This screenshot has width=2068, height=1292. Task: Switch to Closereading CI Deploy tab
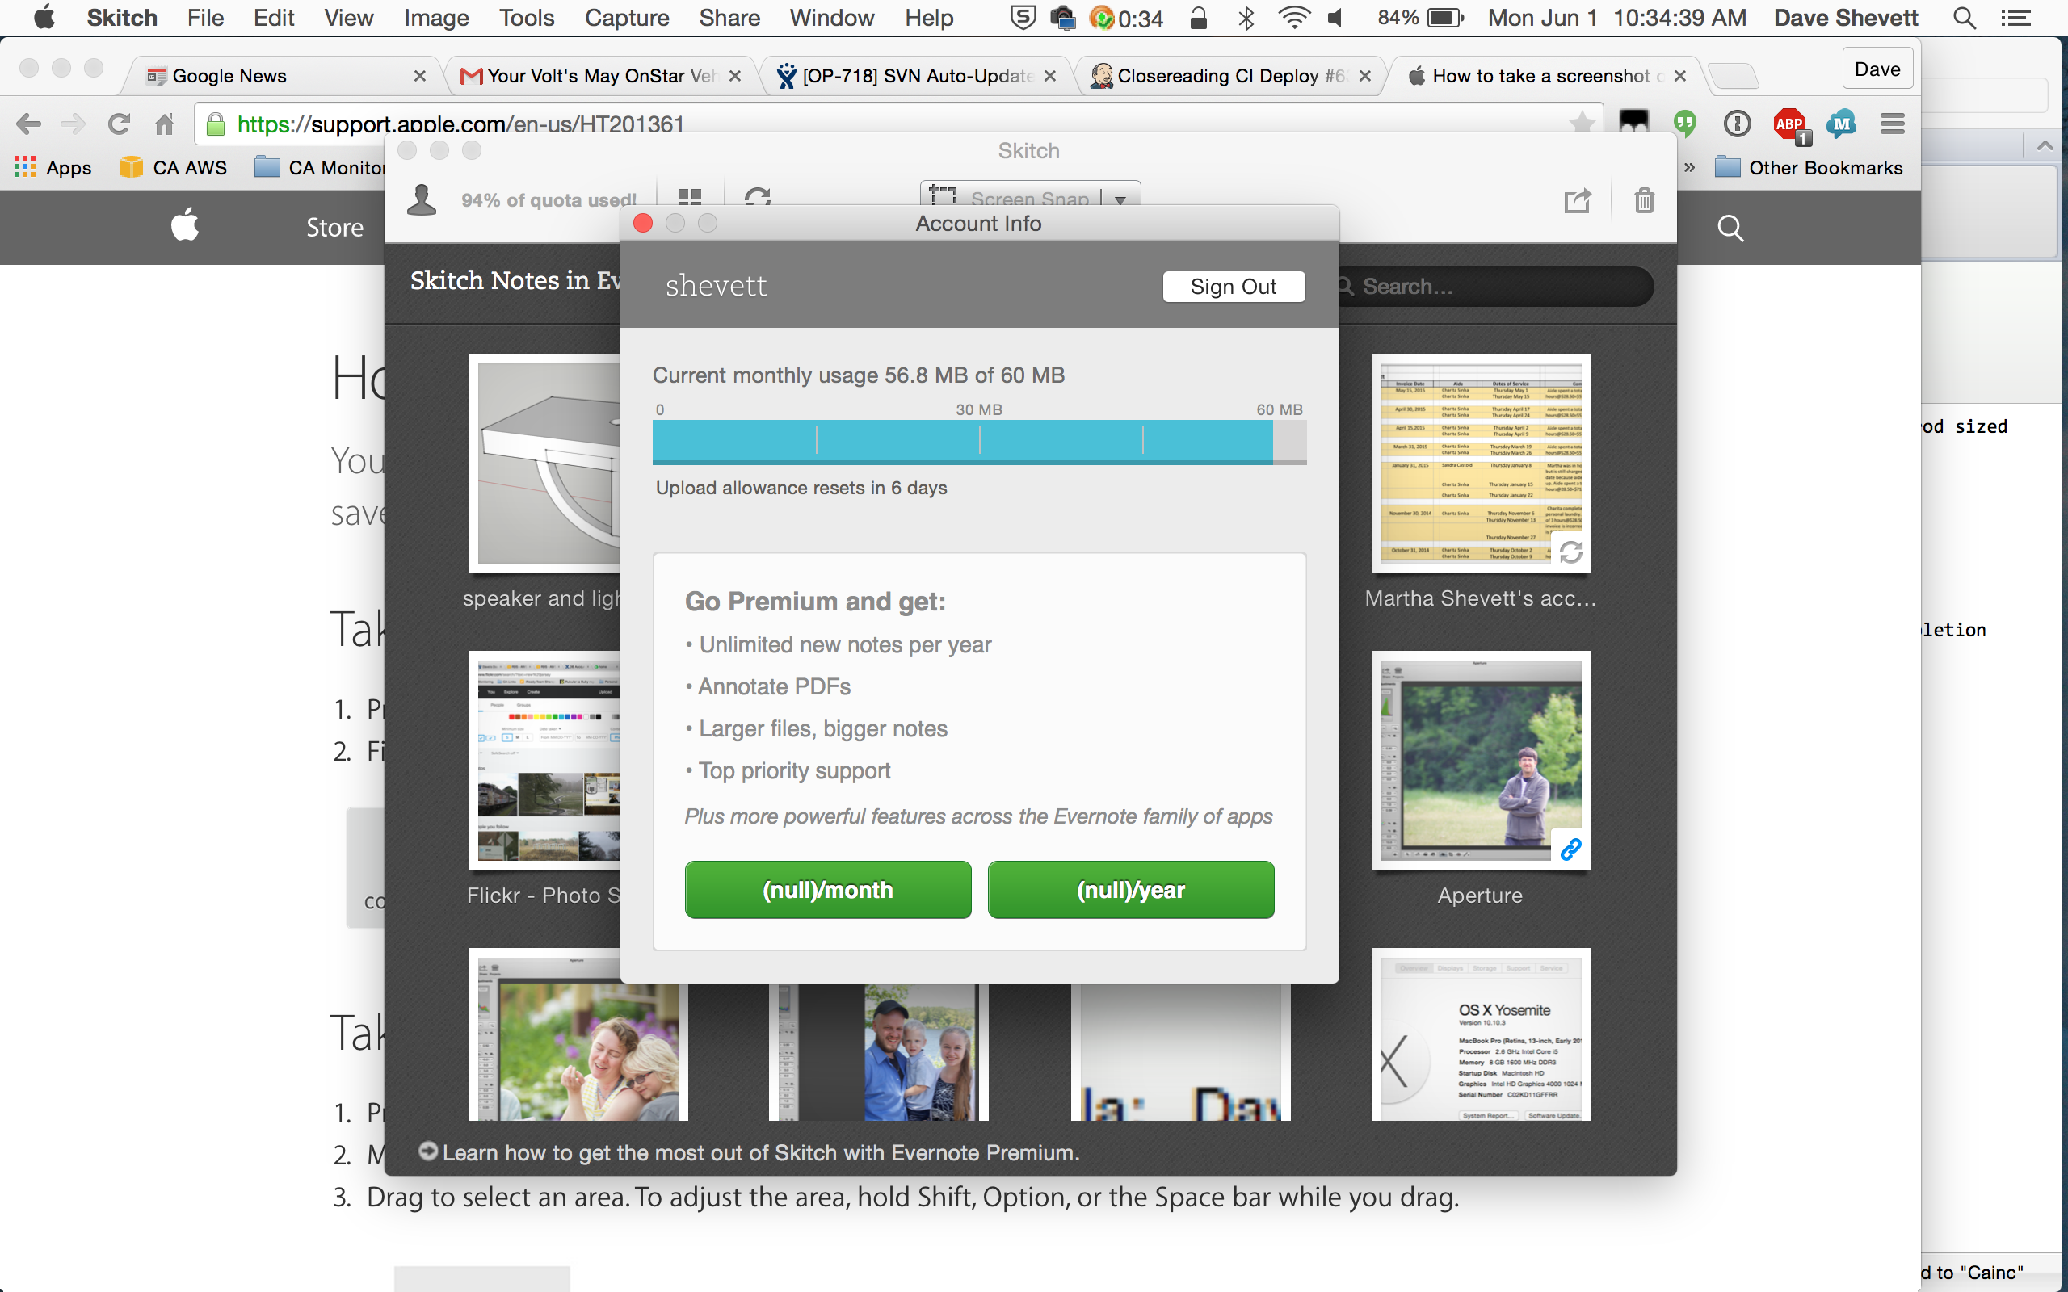(1230, 76)
